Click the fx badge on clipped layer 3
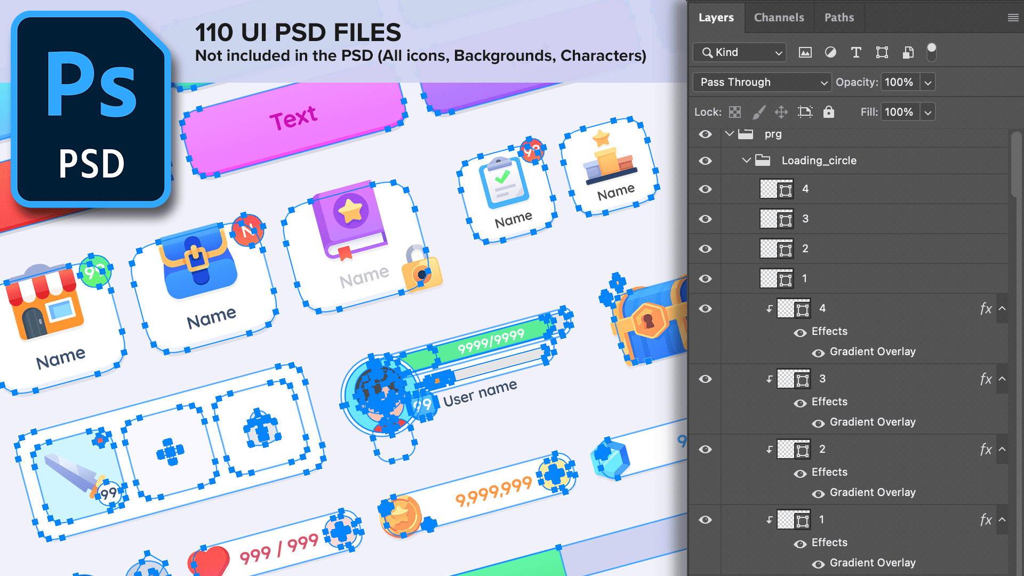1024x576 pixels. tap(986, 379)
